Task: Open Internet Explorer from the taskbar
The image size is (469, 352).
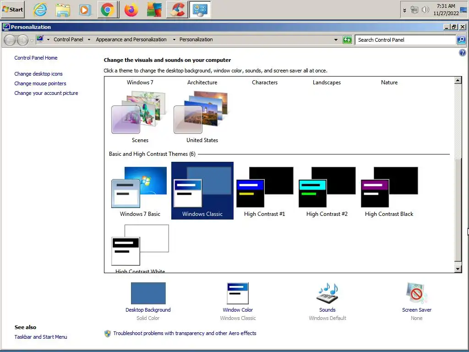Action: (x=40, y=10)
